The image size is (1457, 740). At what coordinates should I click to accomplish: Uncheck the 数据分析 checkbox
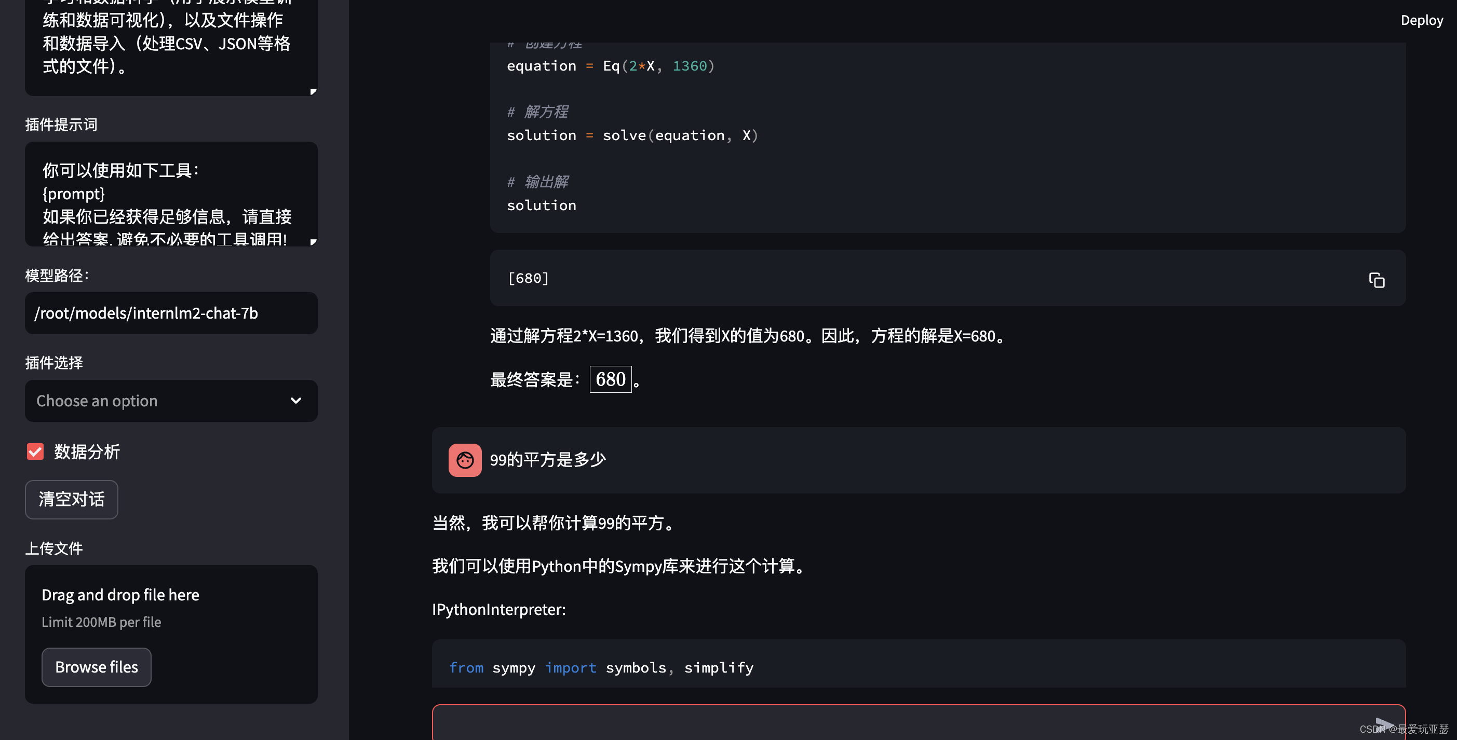click(x=35, y=451)
